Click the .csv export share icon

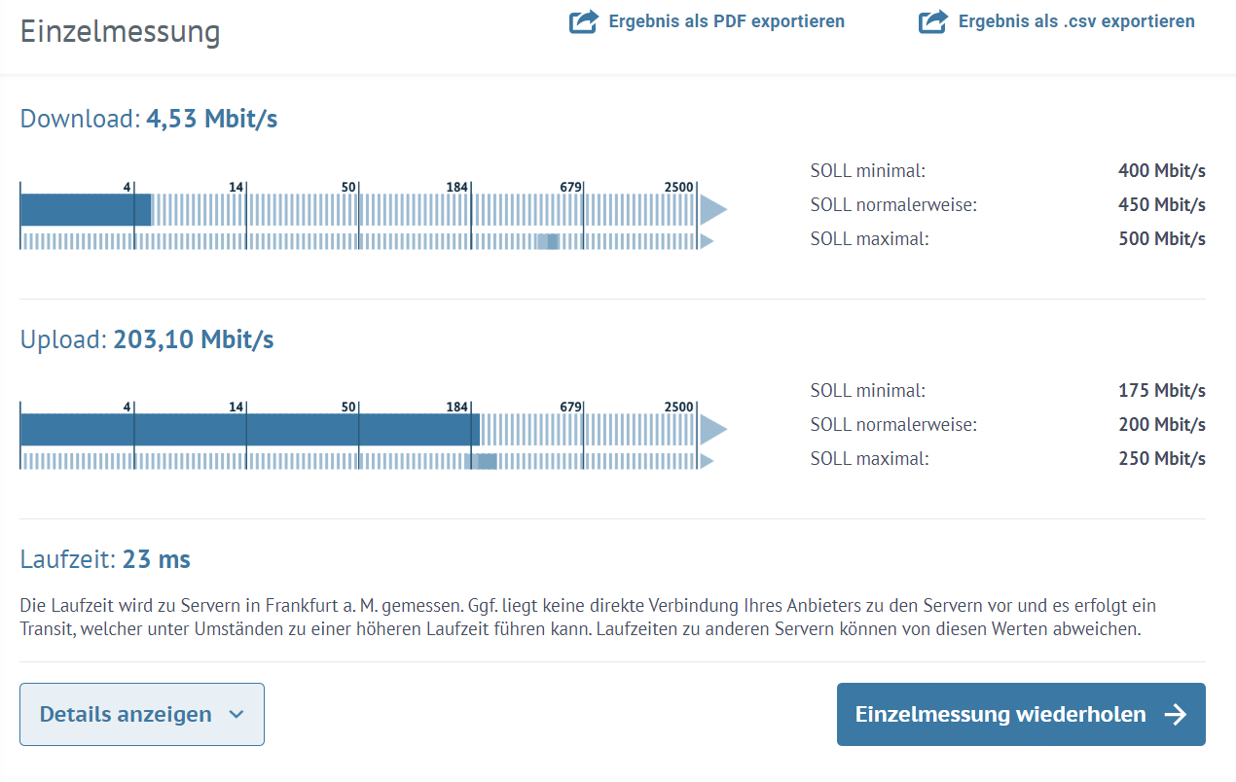[x=932, y=21]
